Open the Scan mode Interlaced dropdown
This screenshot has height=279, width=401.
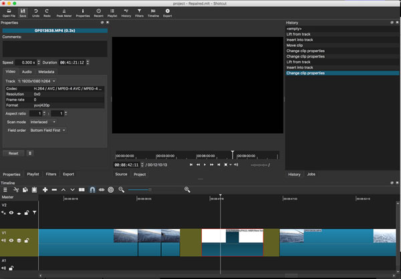(43, 122)
